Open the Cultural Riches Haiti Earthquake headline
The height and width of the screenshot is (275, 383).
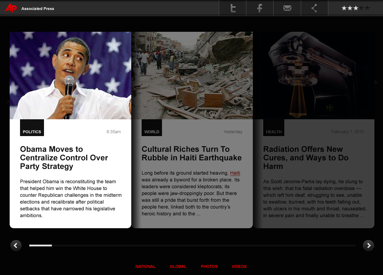[191, 154]
